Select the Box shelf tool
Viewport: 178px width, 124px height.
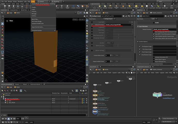5,7
